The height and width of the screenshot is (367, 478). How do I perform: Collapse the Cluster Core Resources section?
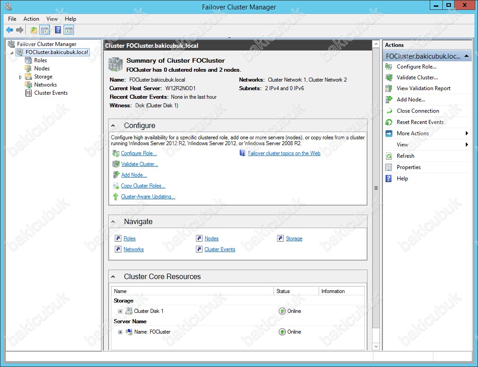(113, 277)
